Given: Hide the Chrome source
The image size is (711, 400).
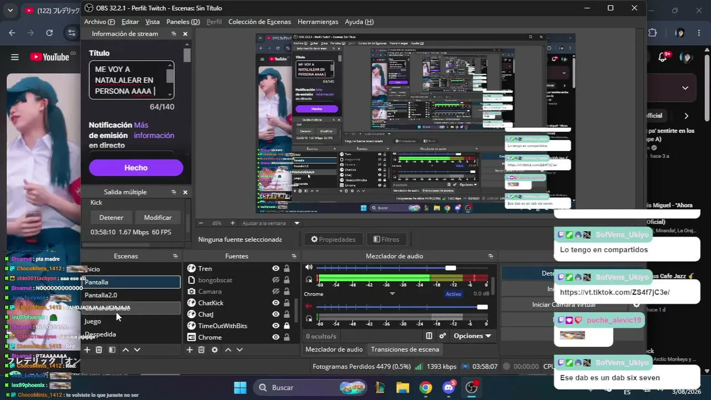Looking at the screenshot, I should [x=275, y=337].
